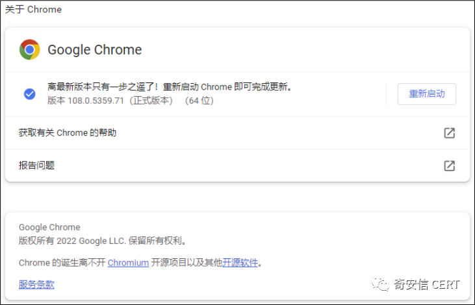Click the gray Google Chrome footer label

click(49, 227)
